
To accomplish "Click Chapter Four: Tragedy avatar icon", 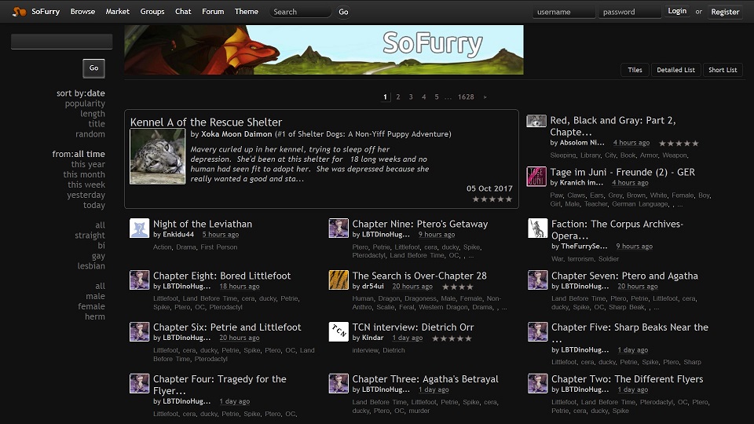I will (x=140, y=384).
